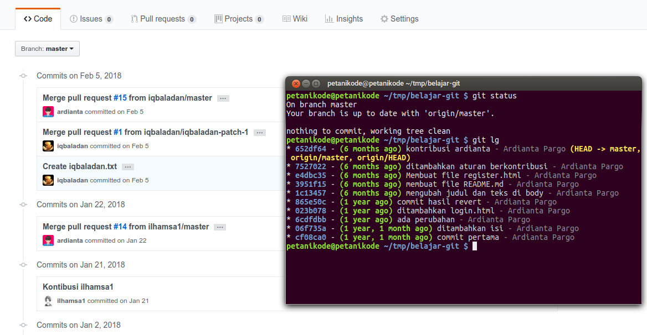
Task: Click the terminal cursor at the last prompt
Action: tap(475, 246)
